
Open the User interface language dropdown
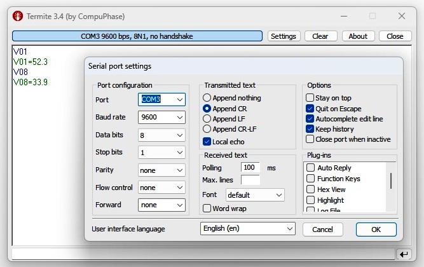tap(248, 229)
